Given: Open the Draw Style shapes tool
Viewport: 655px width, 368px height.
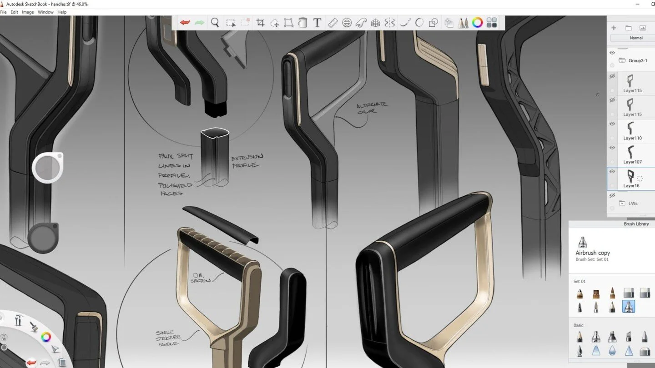Looking at the screenshot, I should pos(434,23).
